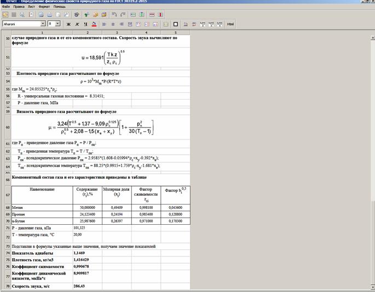
Task: Toggle italic К text formatting
Action: 77,25
